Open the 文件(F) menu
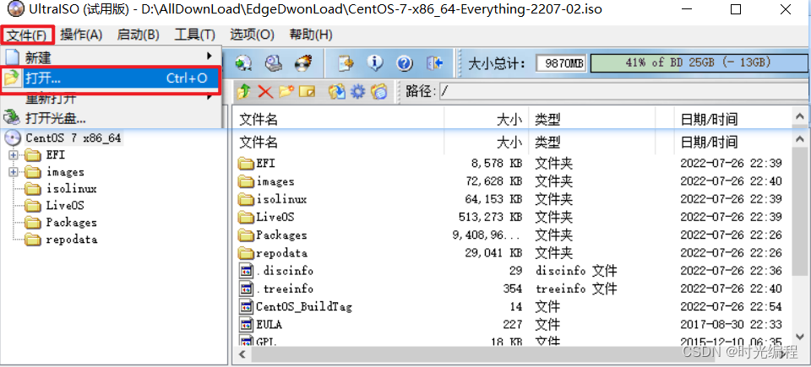This screenshot has height=367, width=811. point(28,35)
